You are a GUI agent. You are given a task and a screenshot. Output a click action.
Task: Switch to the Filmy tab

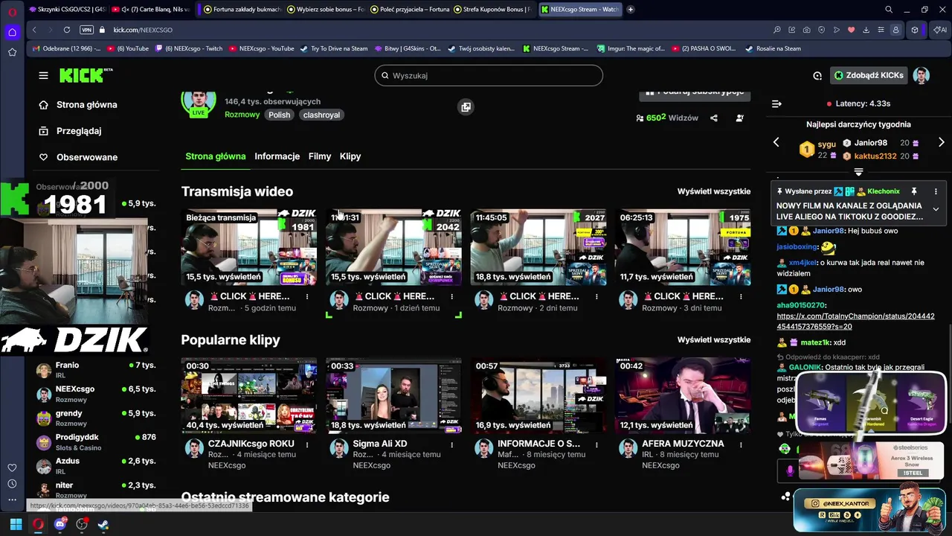click(x=320, y=156)
